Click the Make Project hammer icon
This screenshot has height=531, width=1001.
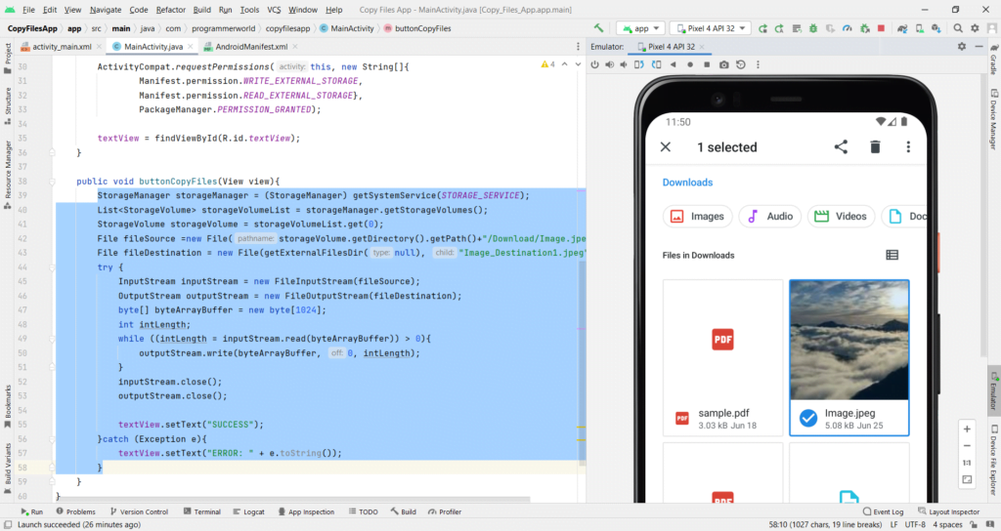[598, 28]
